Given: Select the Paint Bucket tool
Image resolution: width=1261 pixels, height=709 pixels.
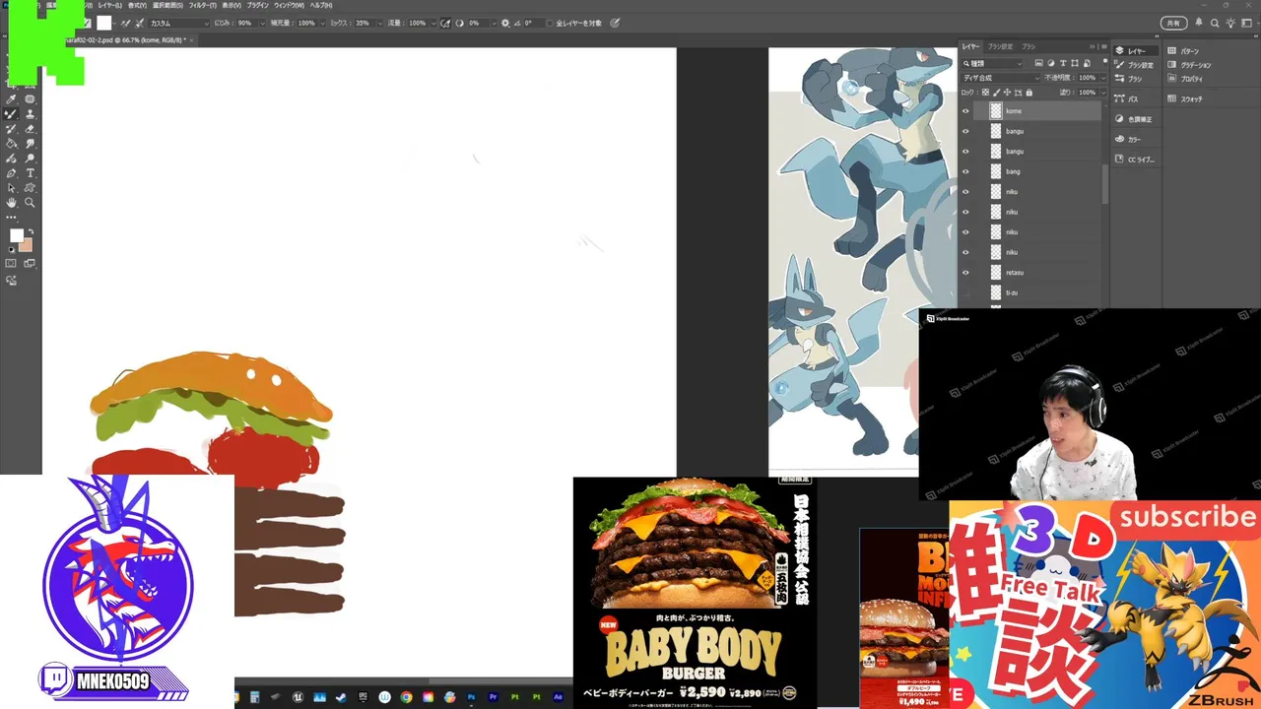Looking at the screenshot, I should (11, 143).
